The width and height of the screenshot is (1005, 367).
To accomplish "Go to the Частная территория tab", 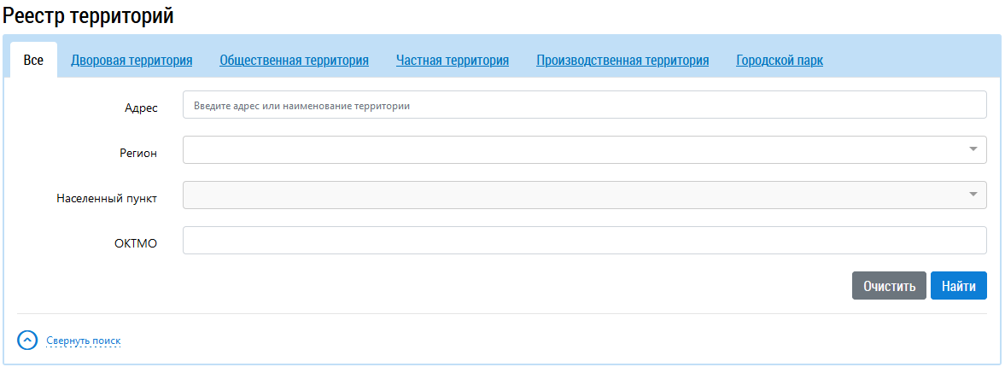I will click(453, 60).
